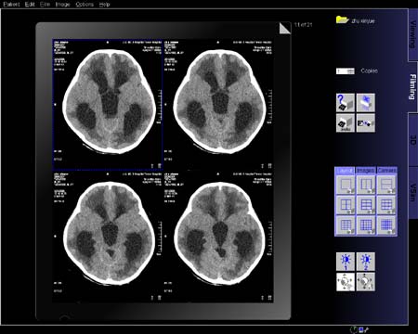Screen dimensions: 418x334
Task: Click the patient folder icon
Action: (342, 20)
